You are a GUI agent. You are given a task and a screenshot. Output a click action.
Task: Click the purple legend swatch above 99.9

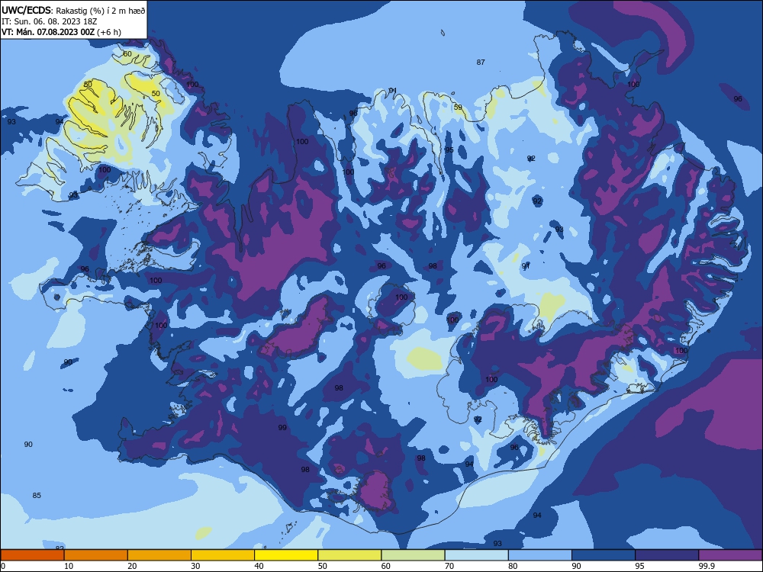(730, 555)
